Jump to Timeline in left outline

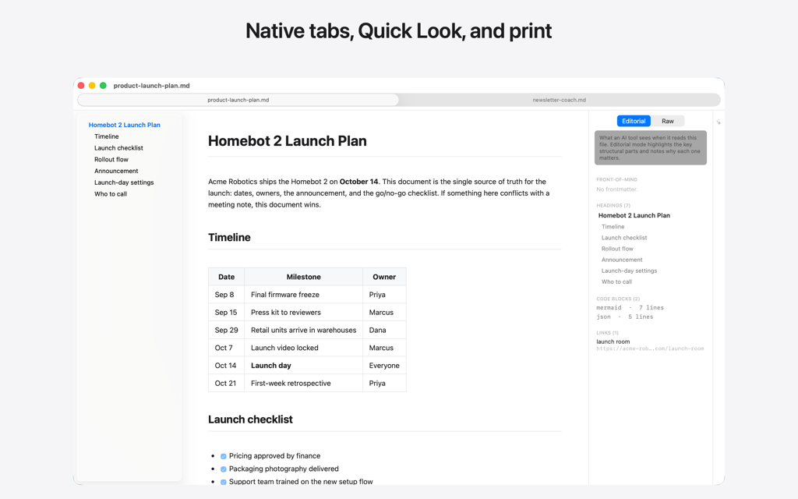pyautogui.click(x=106, y=136)
